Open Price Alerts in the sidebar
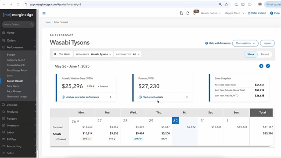The height and width of the screenshot is (158, 281). (x=13, y=86)
